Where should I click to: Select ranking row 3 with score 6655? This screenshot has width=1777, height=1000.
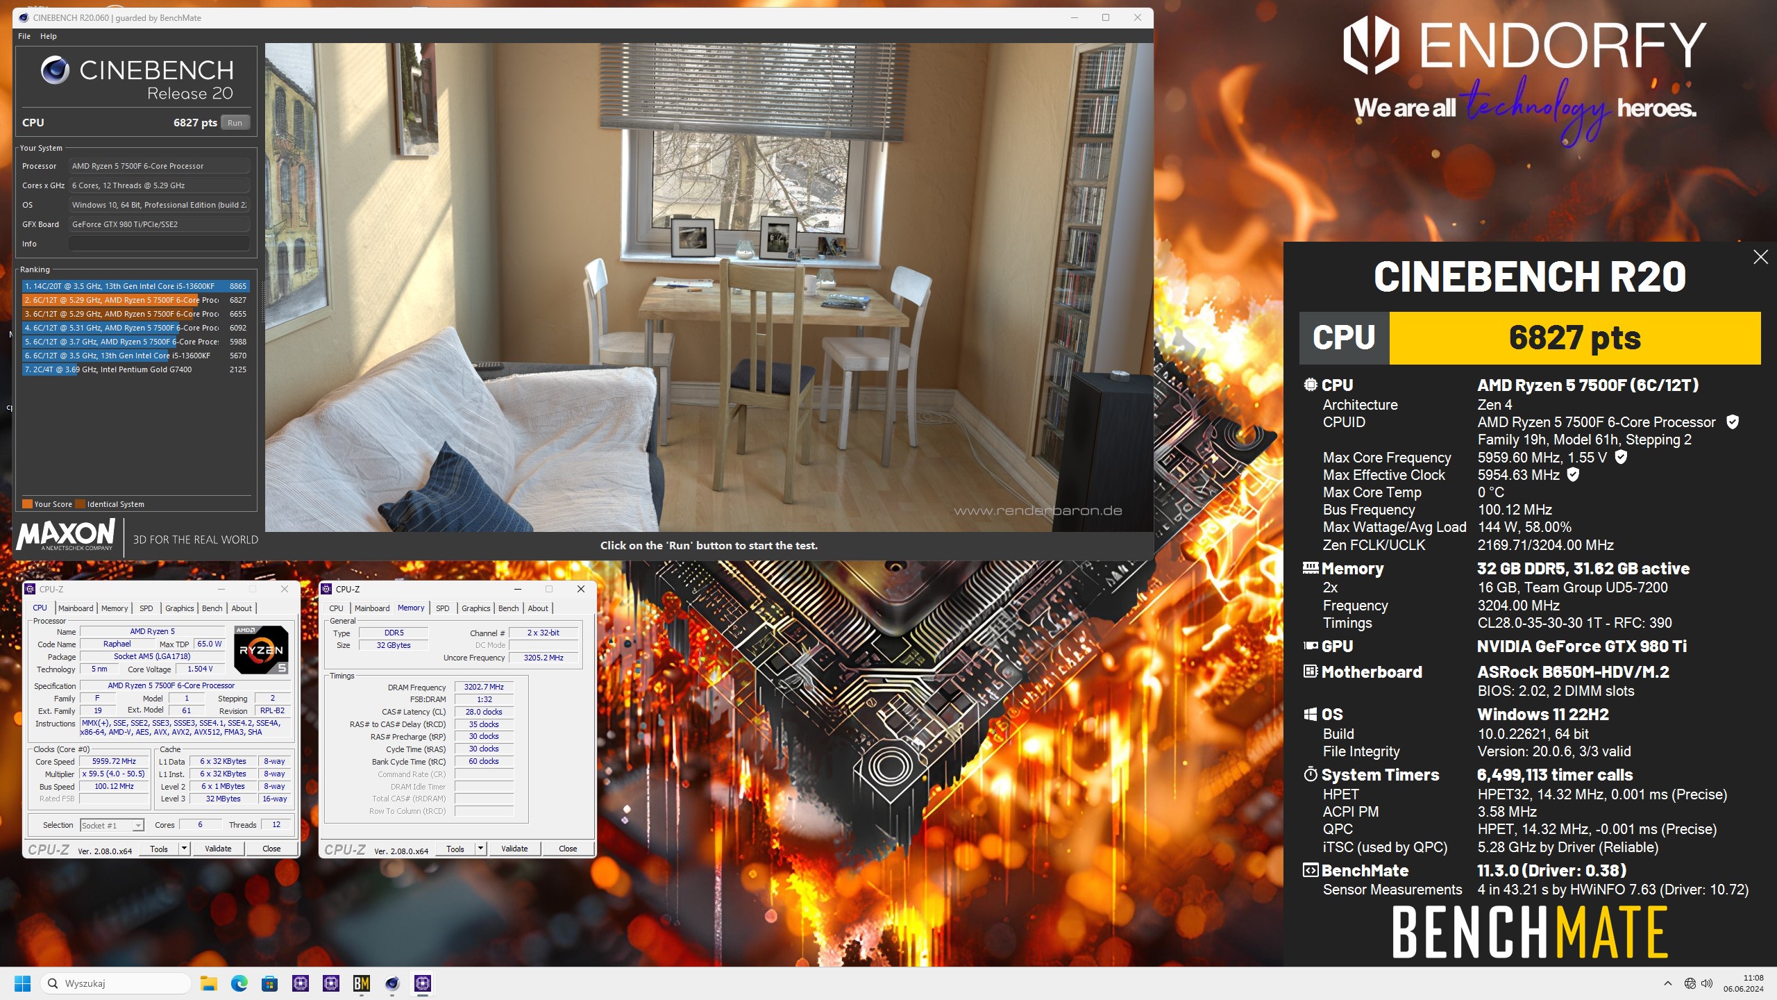[135, 314]
